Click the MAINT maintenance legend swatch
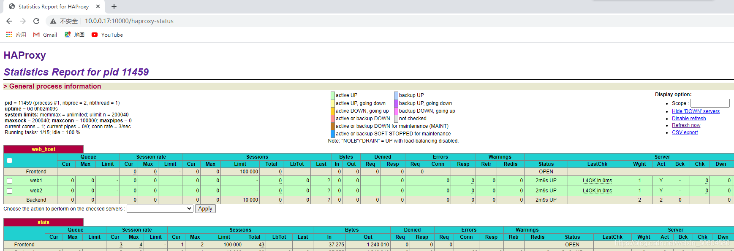The height and width of the screenshot is (251, 734). pos(333,126)
